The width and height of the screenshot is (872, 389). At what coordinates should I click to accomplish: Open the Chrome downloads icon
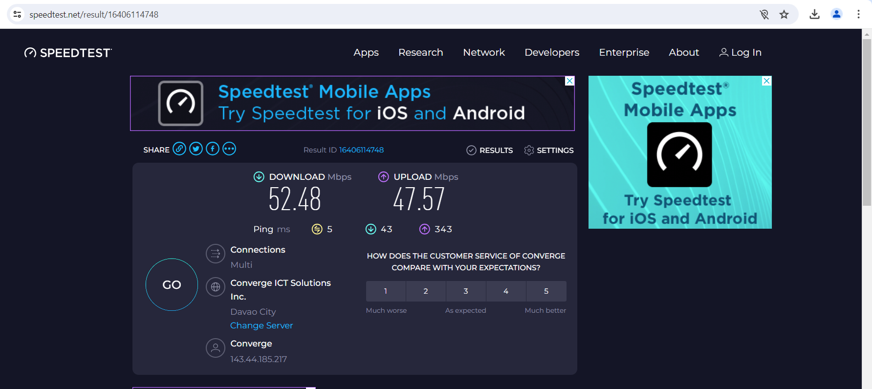pyautogui.click(x=814, y=14)
